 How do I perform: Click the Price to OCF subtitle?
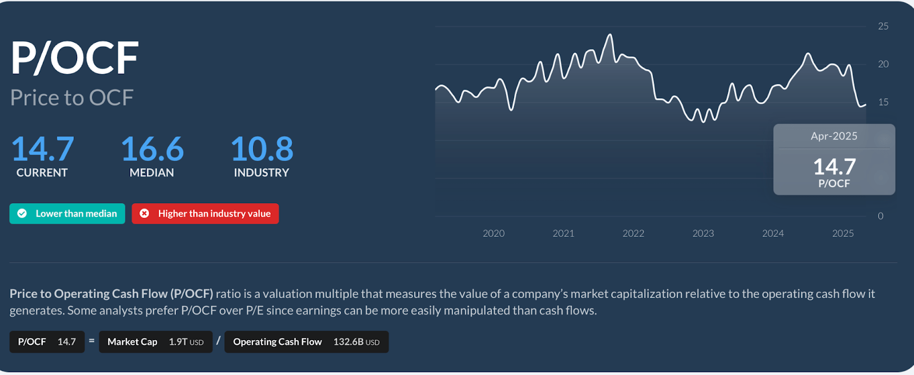72,98
